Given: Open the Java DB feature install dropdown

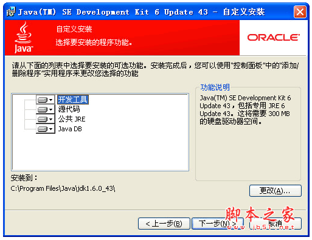Looking at the screenshot, I should [x=46, y=129].
